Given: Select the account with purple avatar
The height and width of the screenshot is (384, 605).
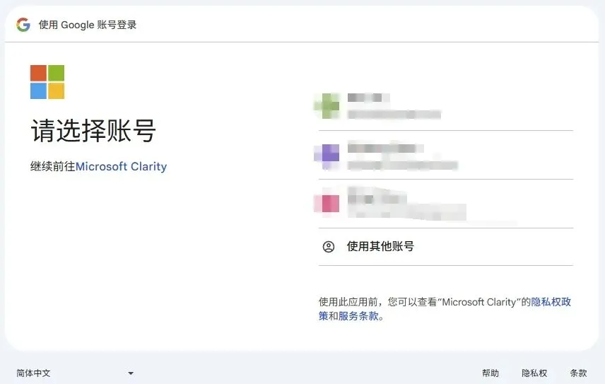Looking at the screenshot, I should coord(446,155).
